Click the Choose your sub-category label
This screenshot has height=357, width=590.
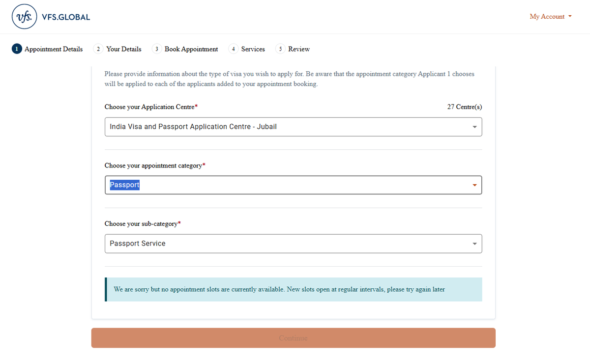[143, 224]
